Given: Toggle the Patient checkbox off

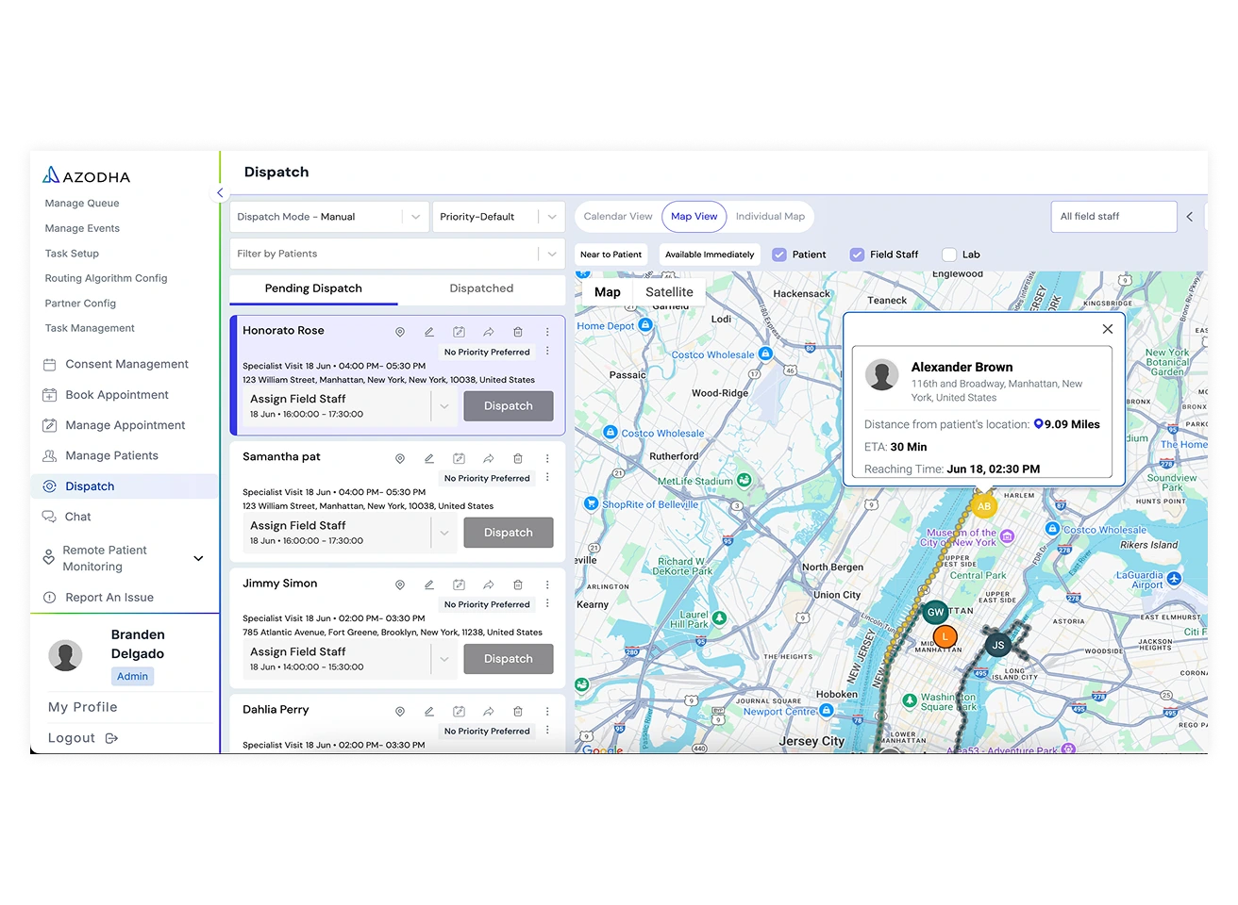Looking at the screenshot, I should (x=779, y=254).
